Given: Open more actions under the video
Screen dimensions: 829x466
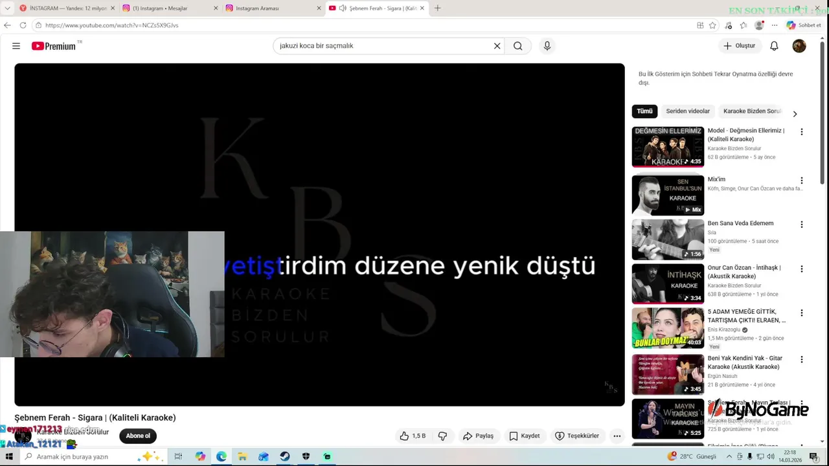Looking at the screenshot, I should [617, 436].
